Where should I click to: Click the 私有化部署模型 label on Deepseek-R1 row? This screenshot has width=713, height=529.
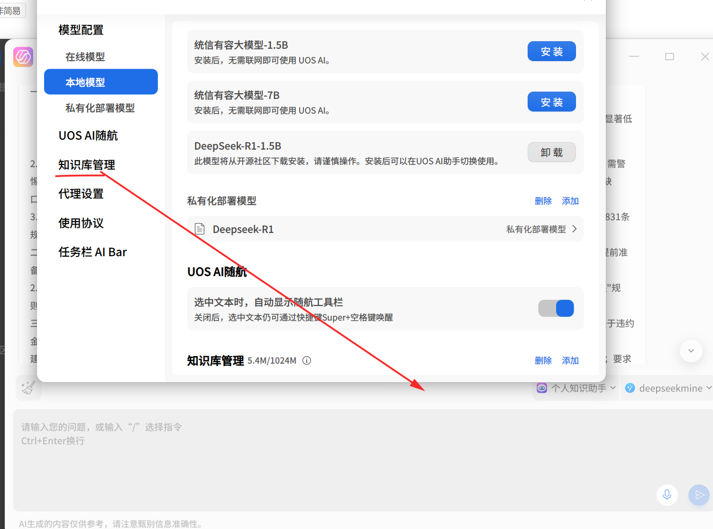536,229
